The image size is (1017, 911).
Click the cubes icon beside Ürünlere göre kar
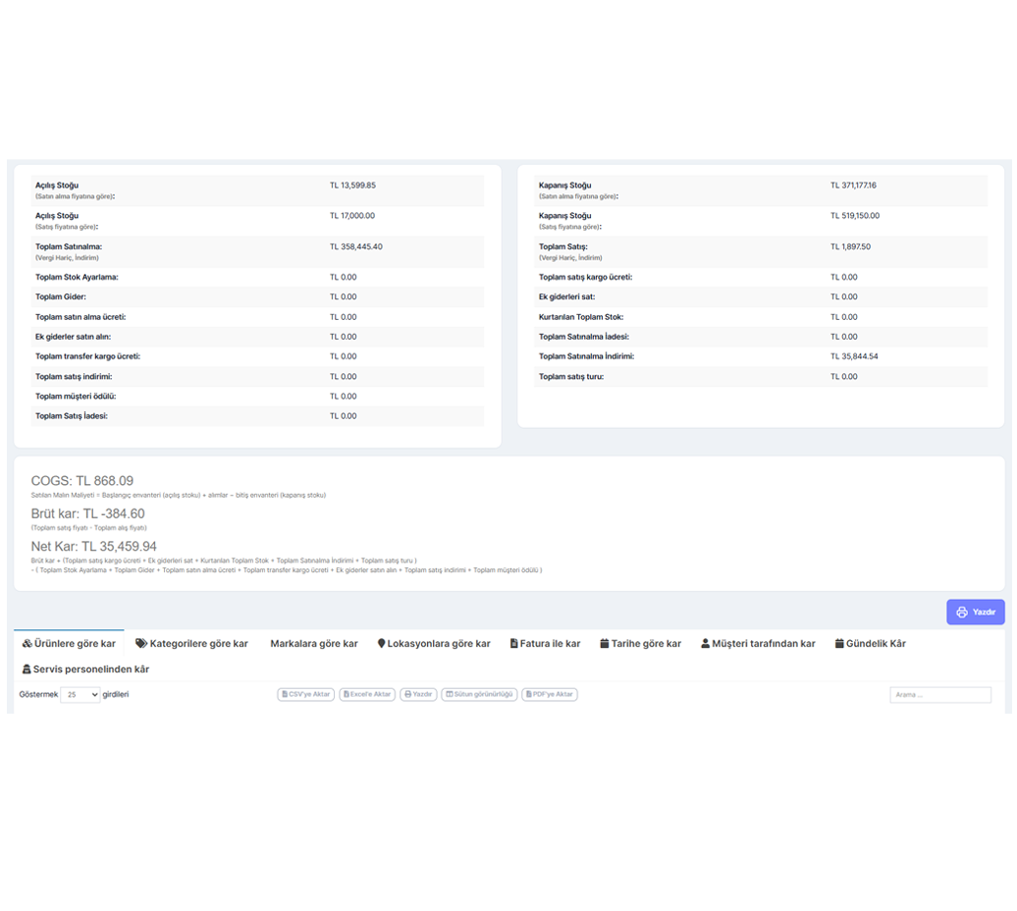(27, 644)
